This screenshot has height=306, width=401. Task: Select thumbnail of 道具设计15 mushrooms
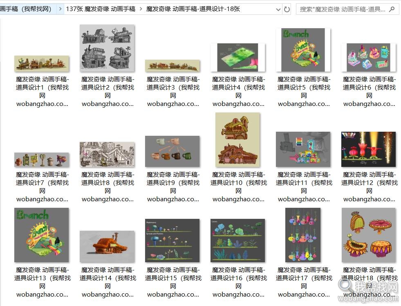point(172,241)
